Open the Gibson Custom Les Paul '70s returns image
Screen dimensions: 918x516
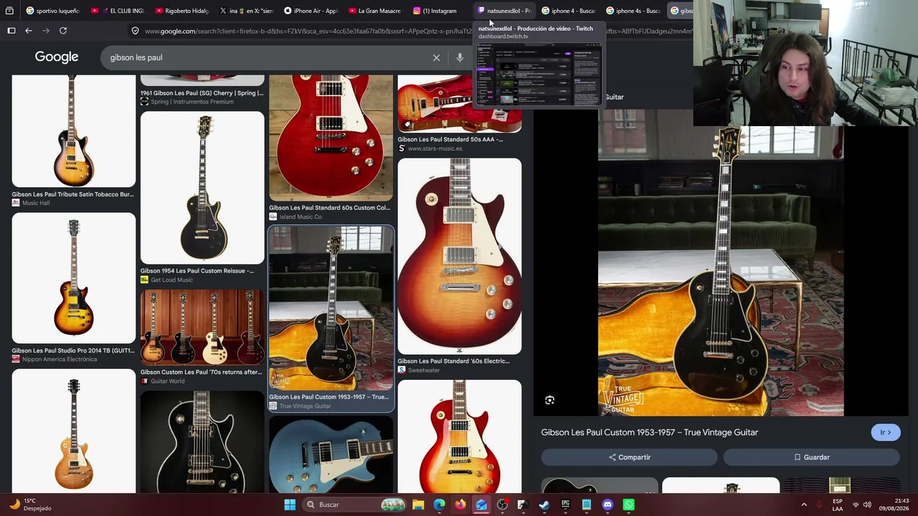click(202, 328)
